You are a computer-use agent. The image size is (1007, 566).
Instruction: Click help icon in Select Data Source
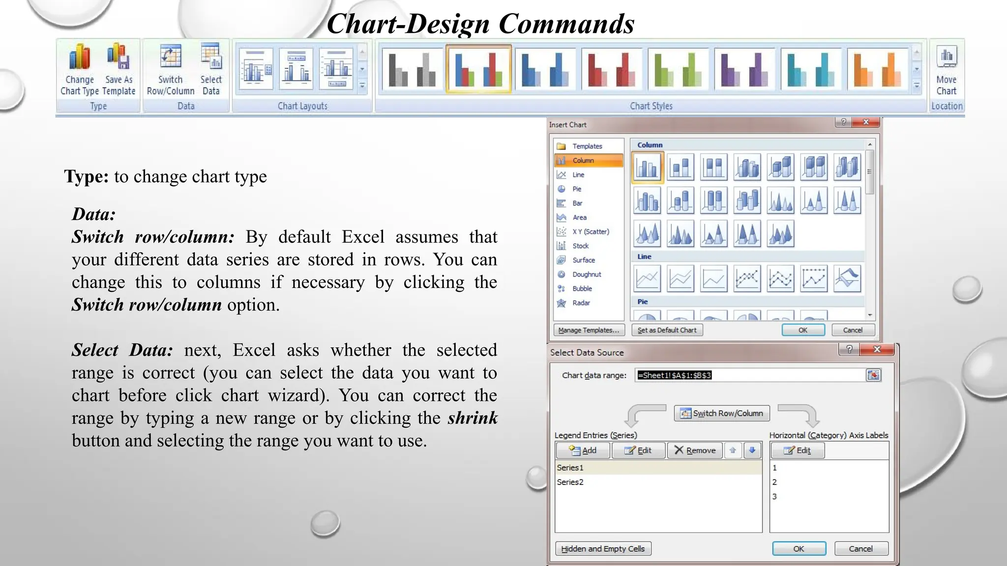click(x=849, y=349)
